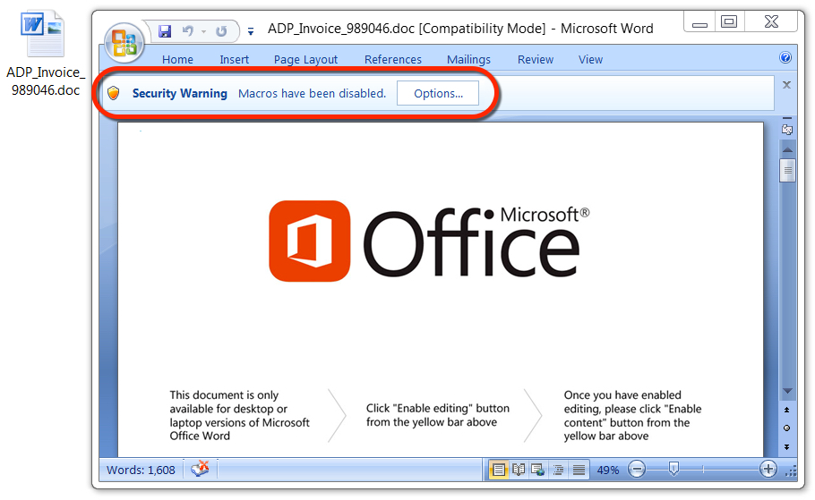The width and height of the screenshot is (815, 500).
Task: Click the Words: 1,608 status indicator
Action: coord(141,470)
